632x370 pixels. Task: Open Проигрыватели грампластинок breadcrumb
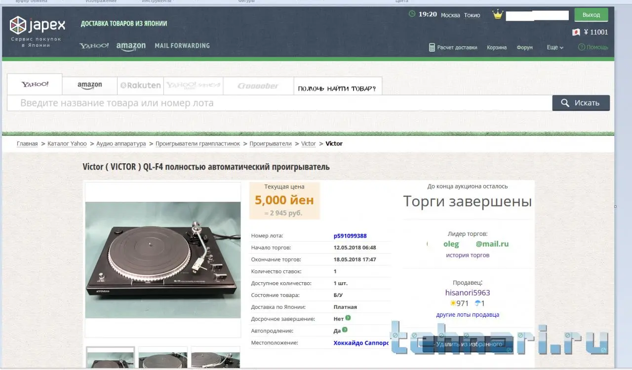[x=197, y=144]
